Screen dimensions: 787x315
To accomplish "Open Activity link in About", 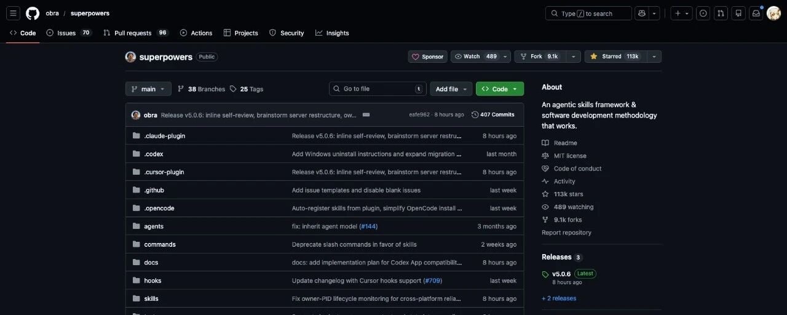I will tap(558, 181).
